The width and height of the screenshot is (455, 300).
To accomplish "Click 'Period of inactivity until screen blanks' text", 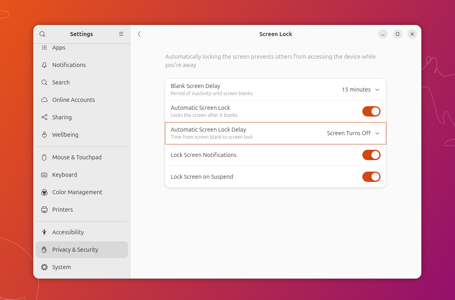I will (211, 94).
